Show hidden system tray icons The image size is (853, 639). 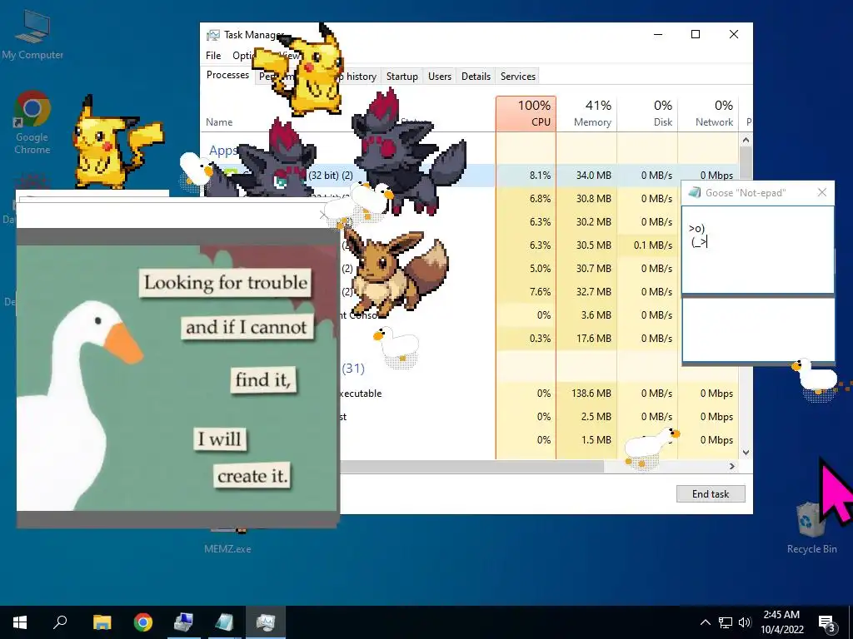click(705, 622)
